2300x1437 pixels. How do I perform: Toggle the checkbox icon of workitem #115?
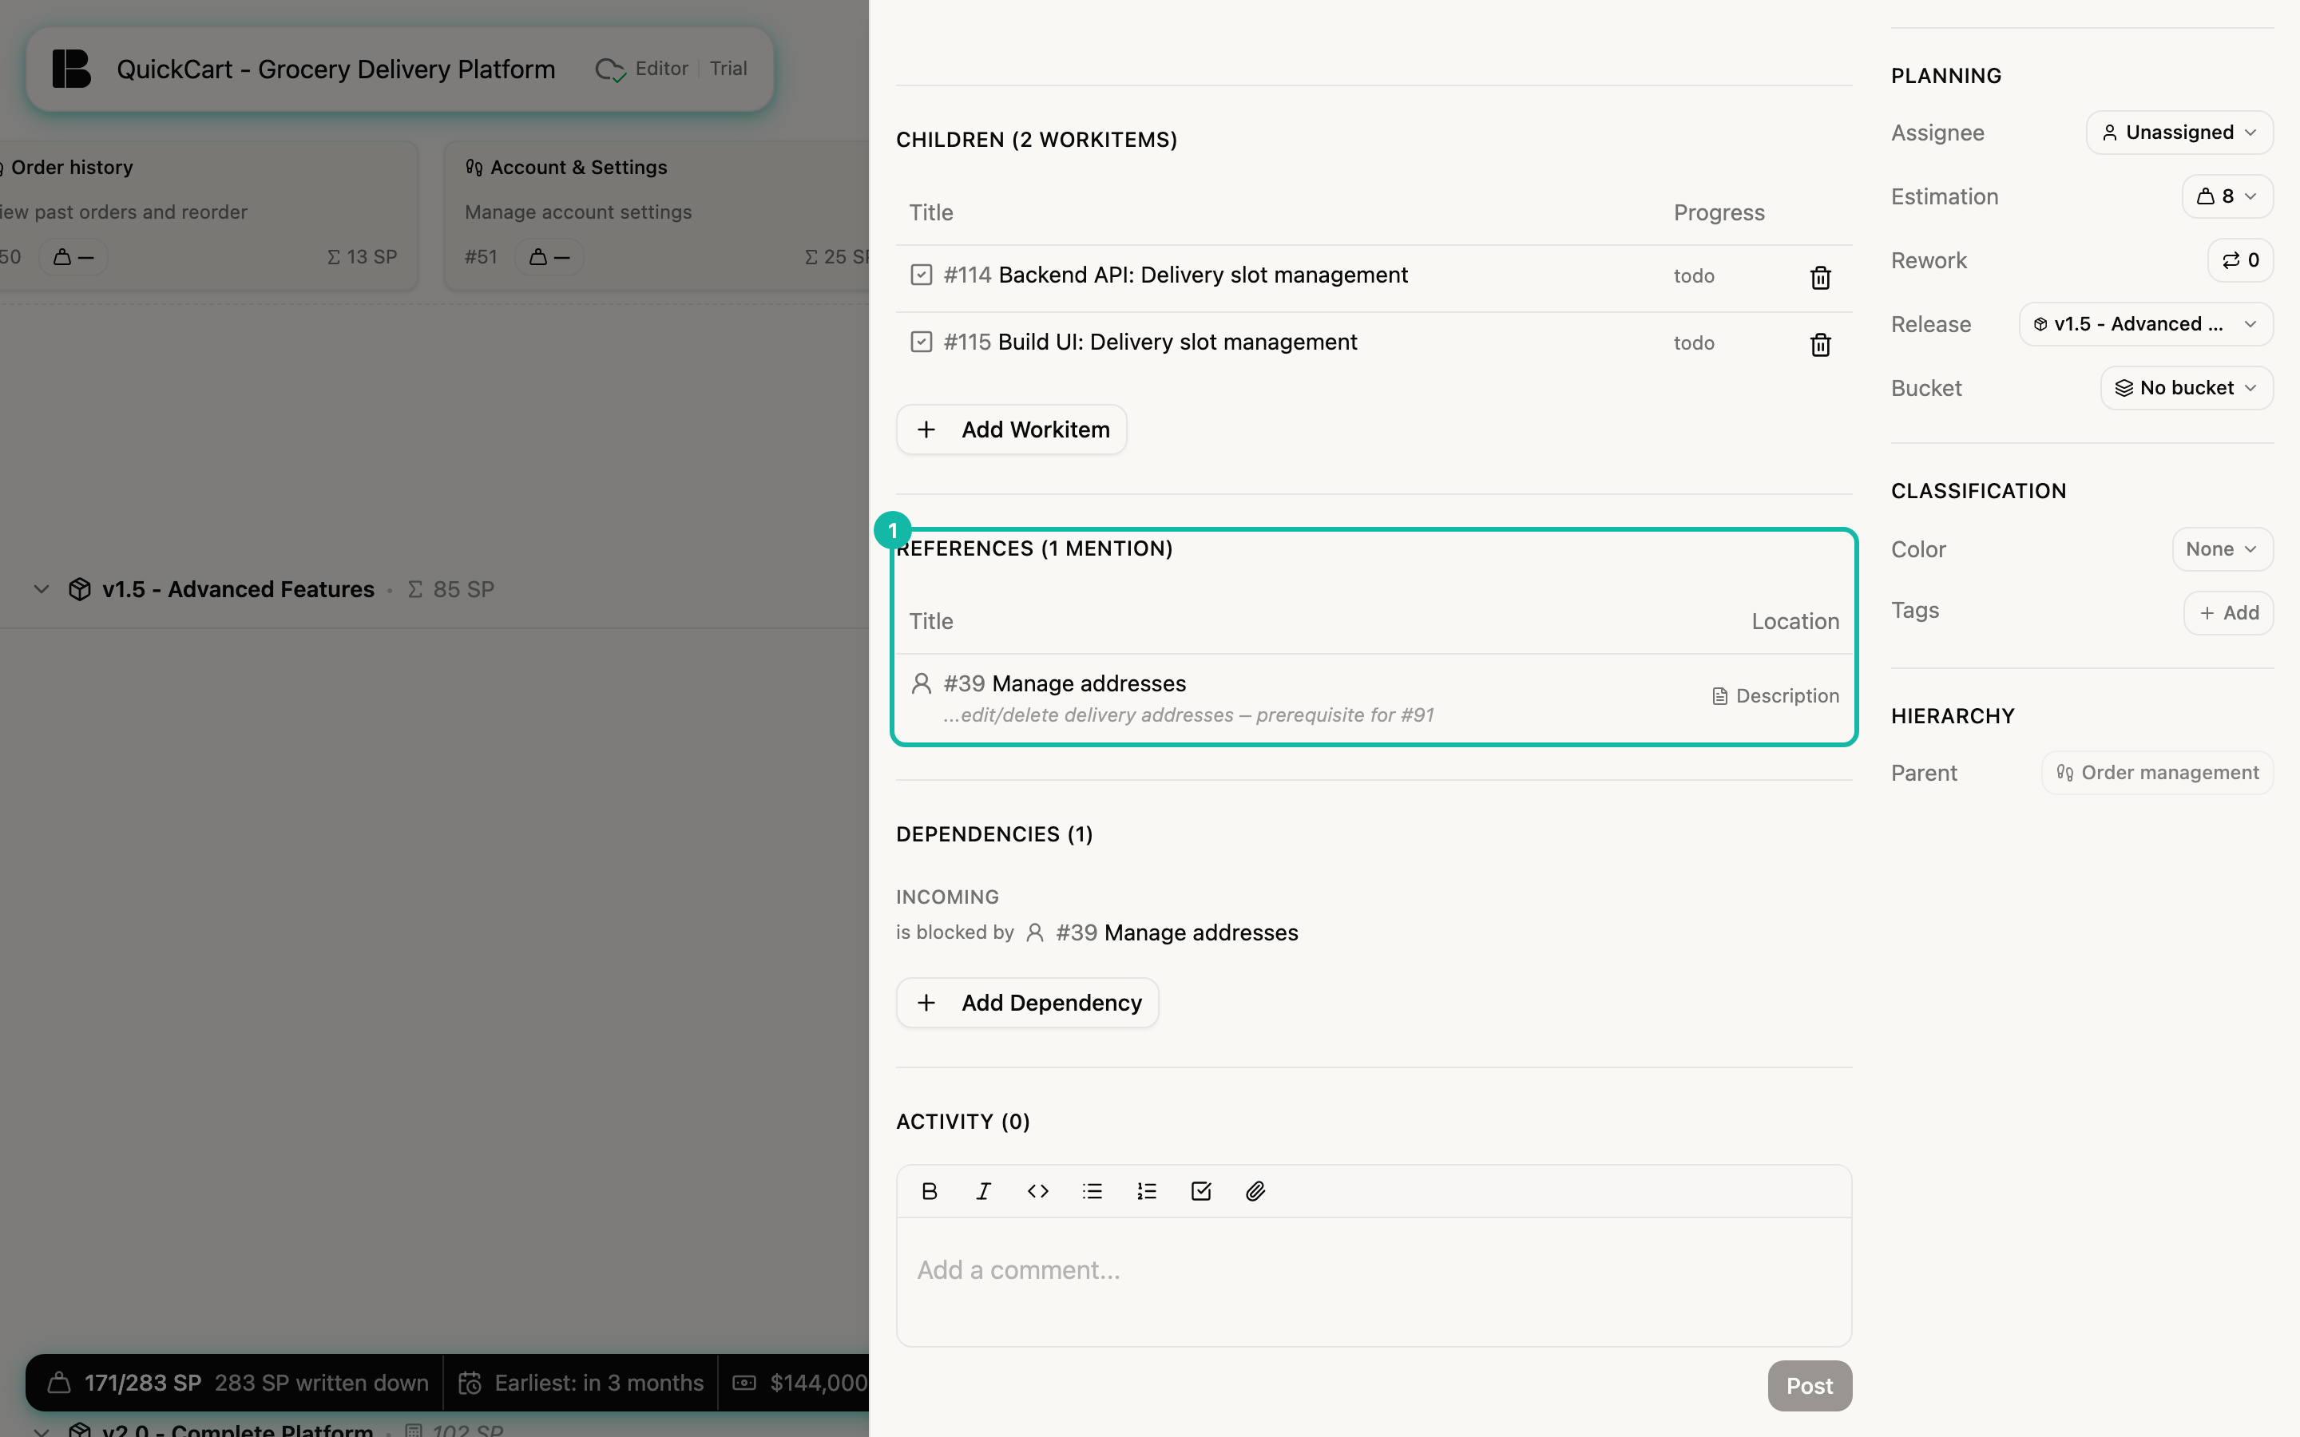point(921,341)
